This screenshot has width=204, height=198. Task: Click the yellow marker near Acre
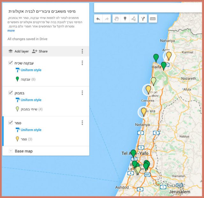(x=169, y=56)
